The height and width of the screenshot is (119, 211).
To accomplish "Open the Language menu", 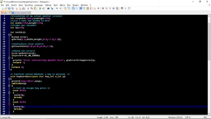I will pyautogui.click(x=39, y=5).
